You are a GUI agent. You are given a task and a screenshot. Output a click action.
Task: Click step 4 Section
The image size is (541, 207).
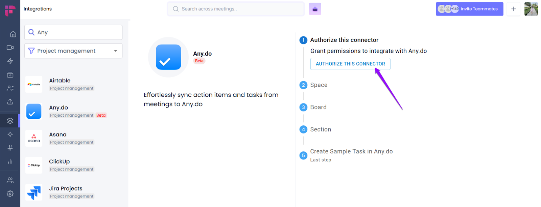point(315,129)
